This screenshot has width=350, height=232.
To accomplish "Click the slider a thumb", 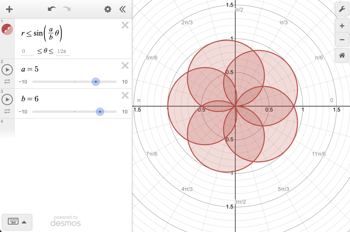I will [96, 82].
